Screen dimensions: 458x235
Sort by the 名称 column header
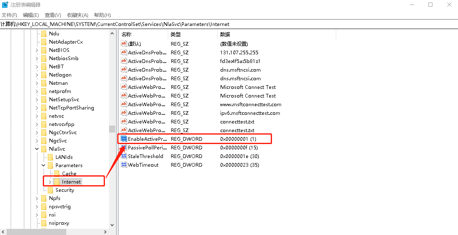pyautogui.click(x=144, y=35)
